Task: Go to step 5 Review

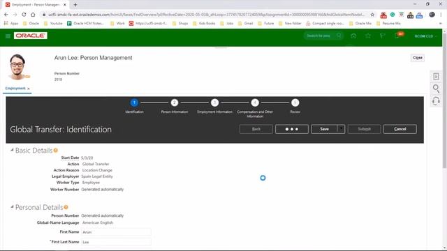Action: pos(295,102)
